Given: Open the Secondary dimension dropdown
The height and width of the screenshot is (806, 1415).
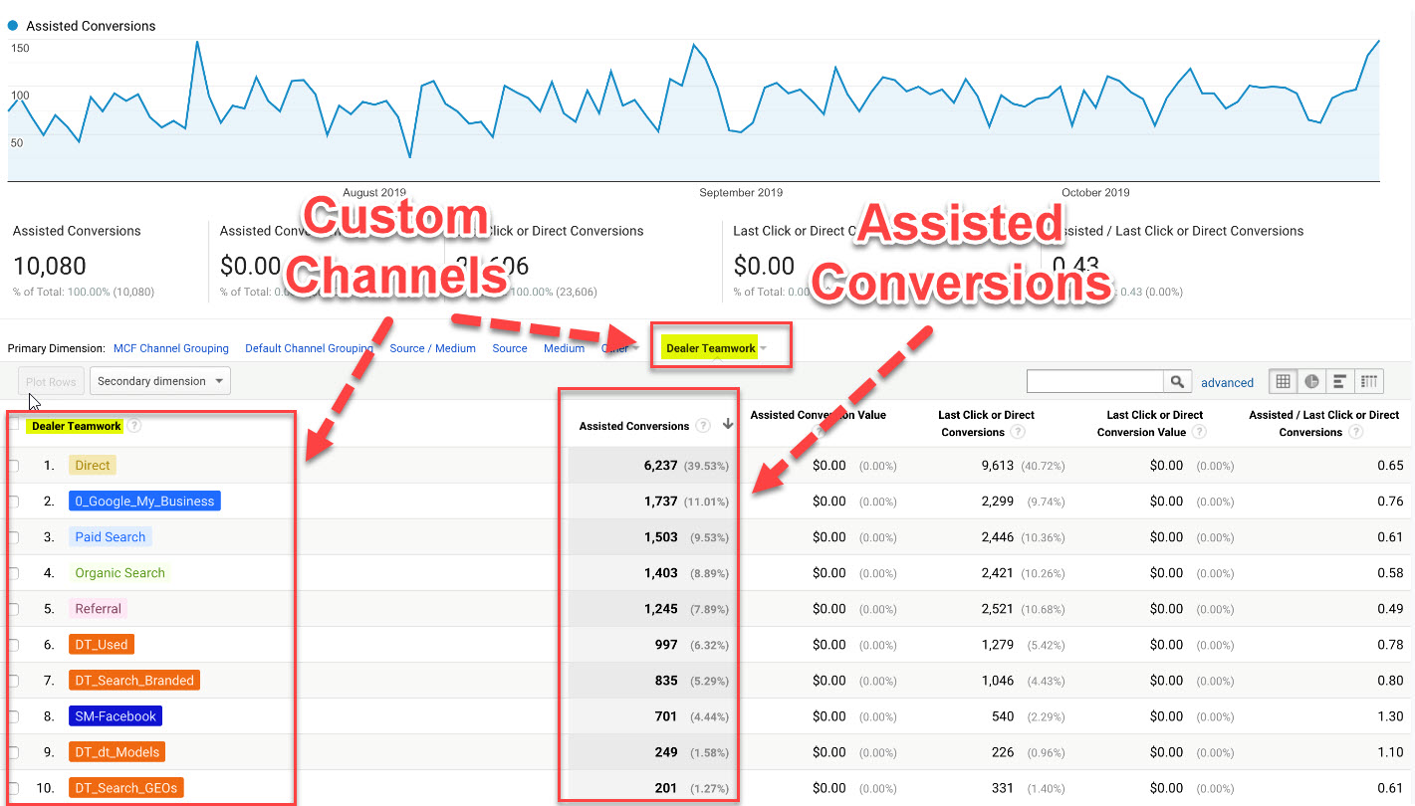Looking at the screenshot, I should click(x=159, y=380).
